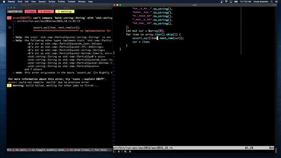Close the editor window with red button
The image size is (281, 158).
point(115,5)
